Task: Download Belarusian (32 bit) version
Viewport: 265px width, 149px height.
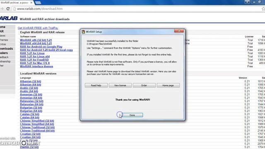Action: pyautogui.click(x=31, y=101)
